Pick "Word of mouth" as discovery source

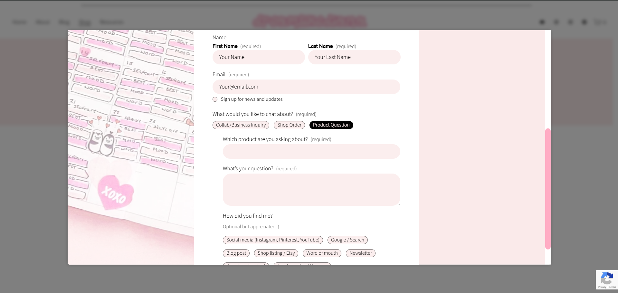pos(322,253)
